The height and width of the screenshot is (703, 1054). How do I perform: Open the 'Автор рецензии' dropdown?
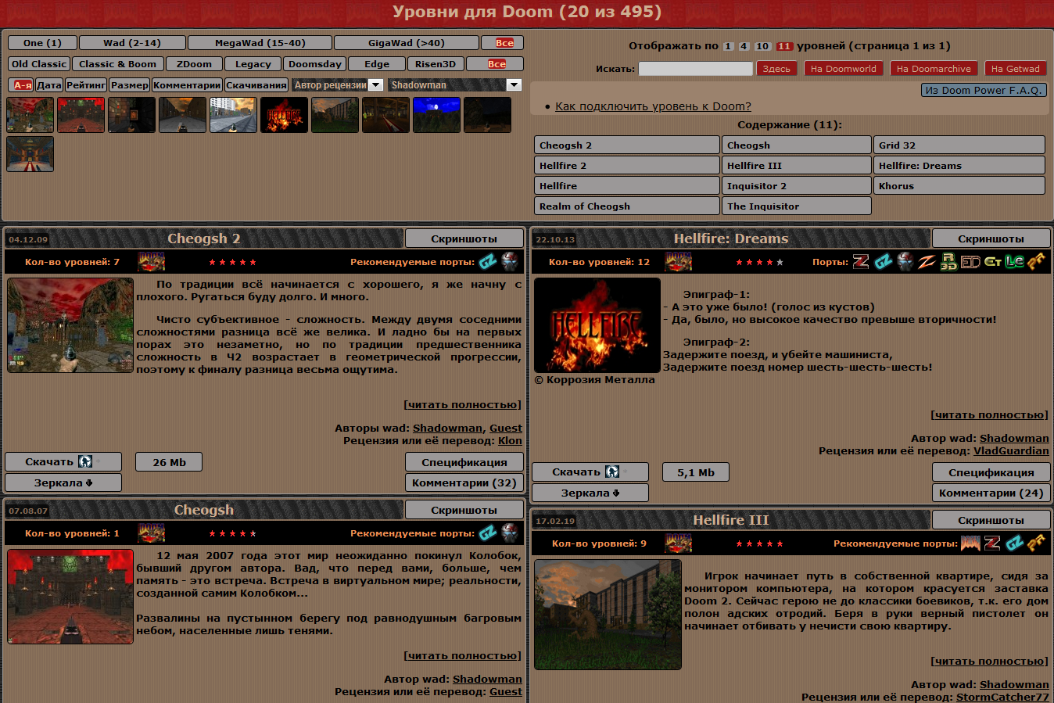(337, 84)
